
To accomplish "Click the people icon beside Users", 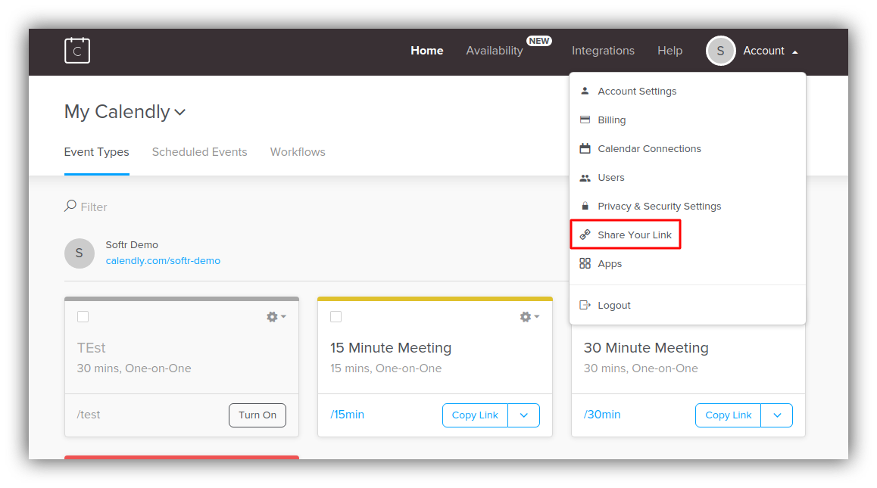I will tap(585, 178).
